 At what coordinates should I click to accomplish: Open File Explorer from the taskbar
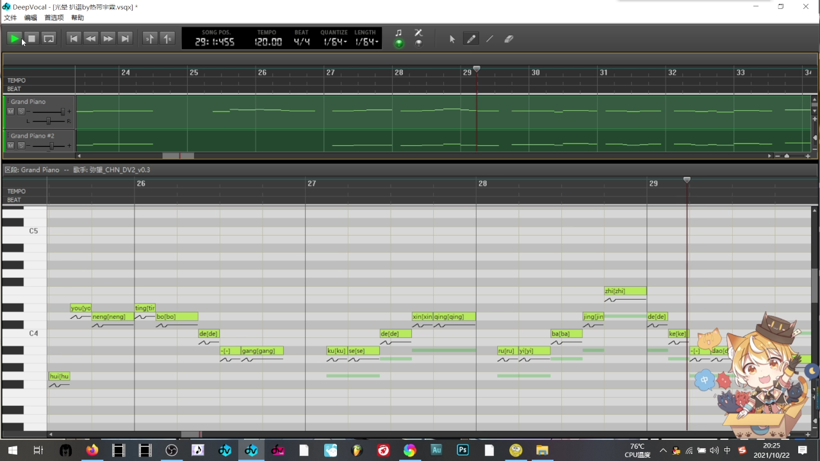[542, 451]
